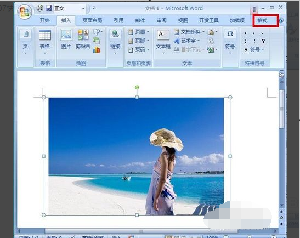Click the ruler toggle icon above the vertical scrollbar
300x238 pixels.
282,75
